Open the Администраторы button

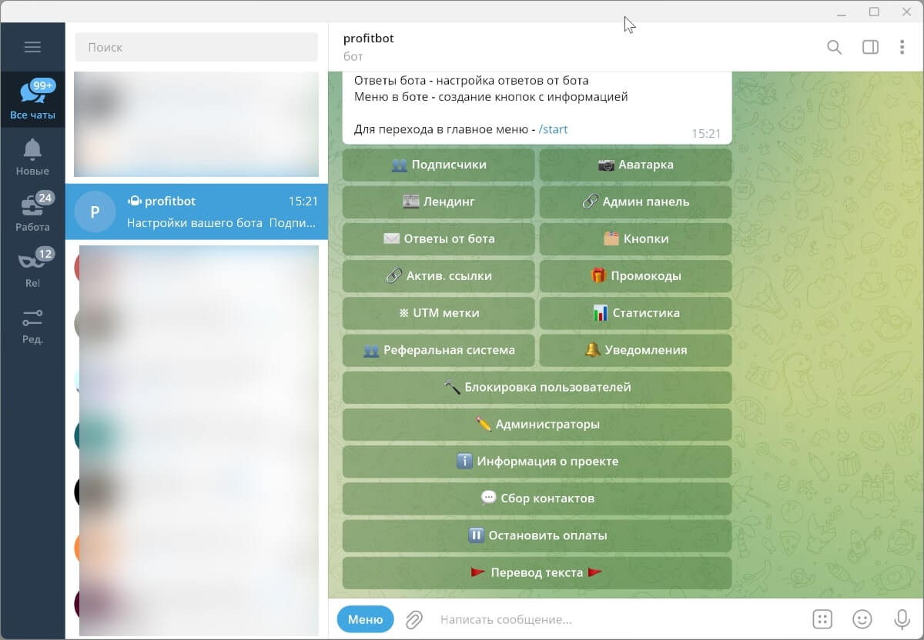pos(537,424)
